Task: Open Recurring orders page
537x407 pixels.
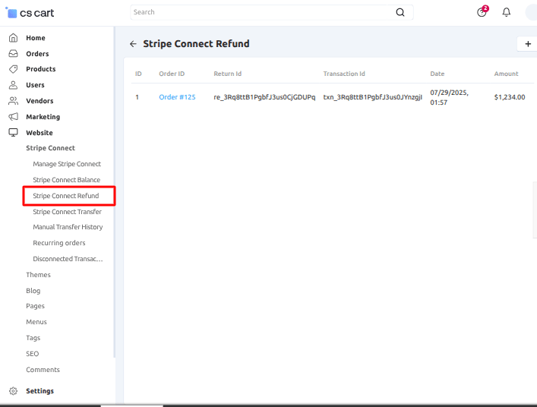Action: [59, 243]
